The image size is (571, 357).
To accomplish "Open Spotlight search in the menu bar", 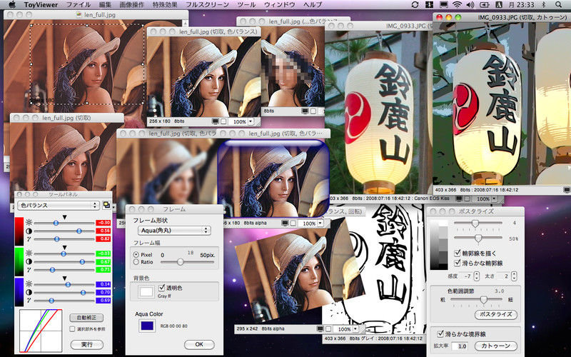I will [559, 5].
